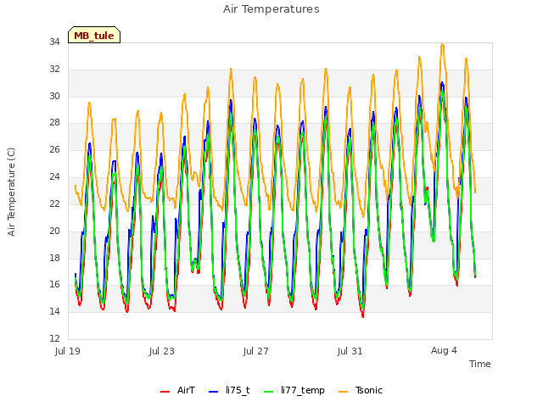Click the green li77_temp legend swatch
The image size is (543, 407).
point(268,392)
